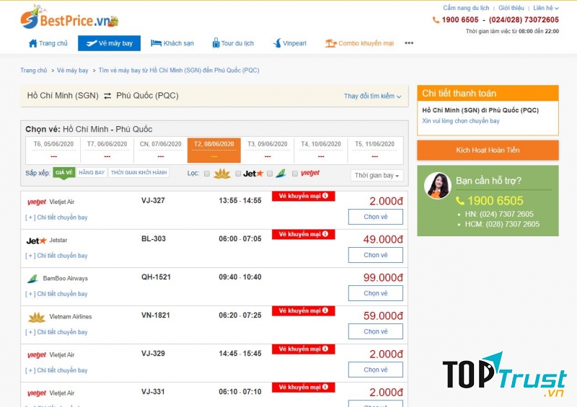This screenshot has width=577, height=407.
Task: Select date tab T6, 05/06/2020
Action: [x=53, y=150]
